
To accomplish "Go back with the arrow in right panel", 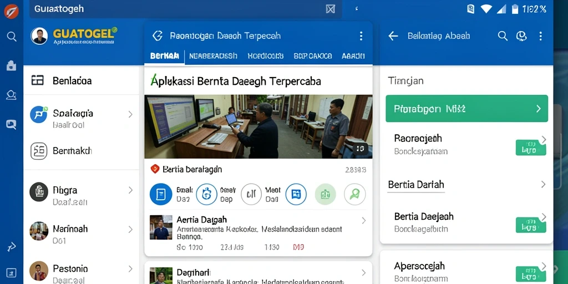I will [x=393, y=36].
